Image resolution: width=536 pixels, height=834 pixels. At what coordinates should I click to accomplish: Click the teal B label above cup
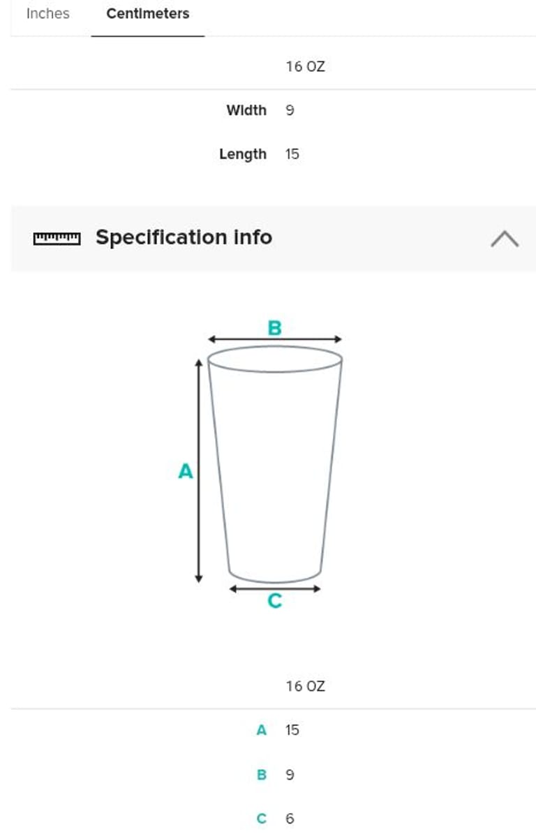tap(275, 327)
